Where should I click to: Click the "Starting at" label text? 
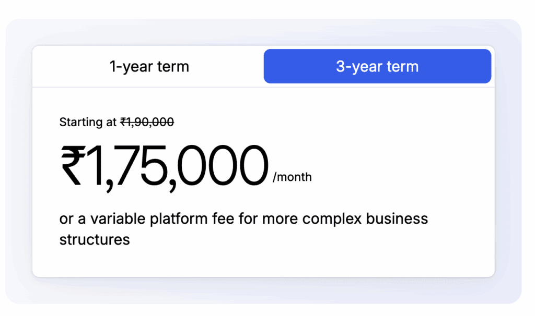(88, 122)
